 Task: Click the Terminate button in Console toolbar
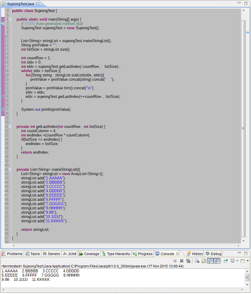[175, 261]
